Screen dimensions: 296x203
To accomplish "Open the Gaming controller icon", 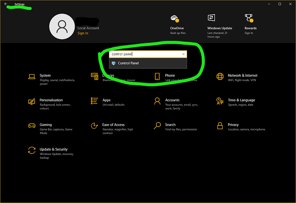I will tap(32, 126).
